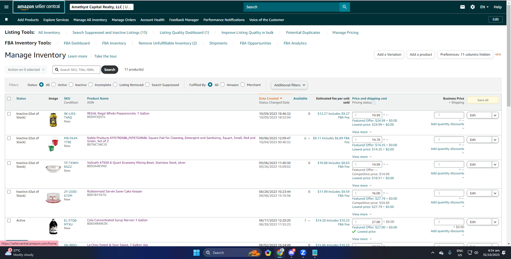Filter Fulfilled By Merchant radio
Image resolution: width=511 pixels, height=259 pixels.
tap(242, 85)
